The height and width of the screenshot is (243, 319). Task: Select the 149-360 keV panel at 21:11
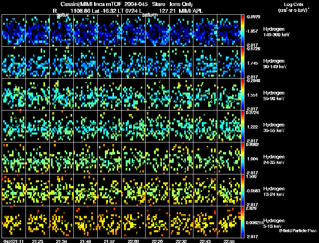(14, 31)
